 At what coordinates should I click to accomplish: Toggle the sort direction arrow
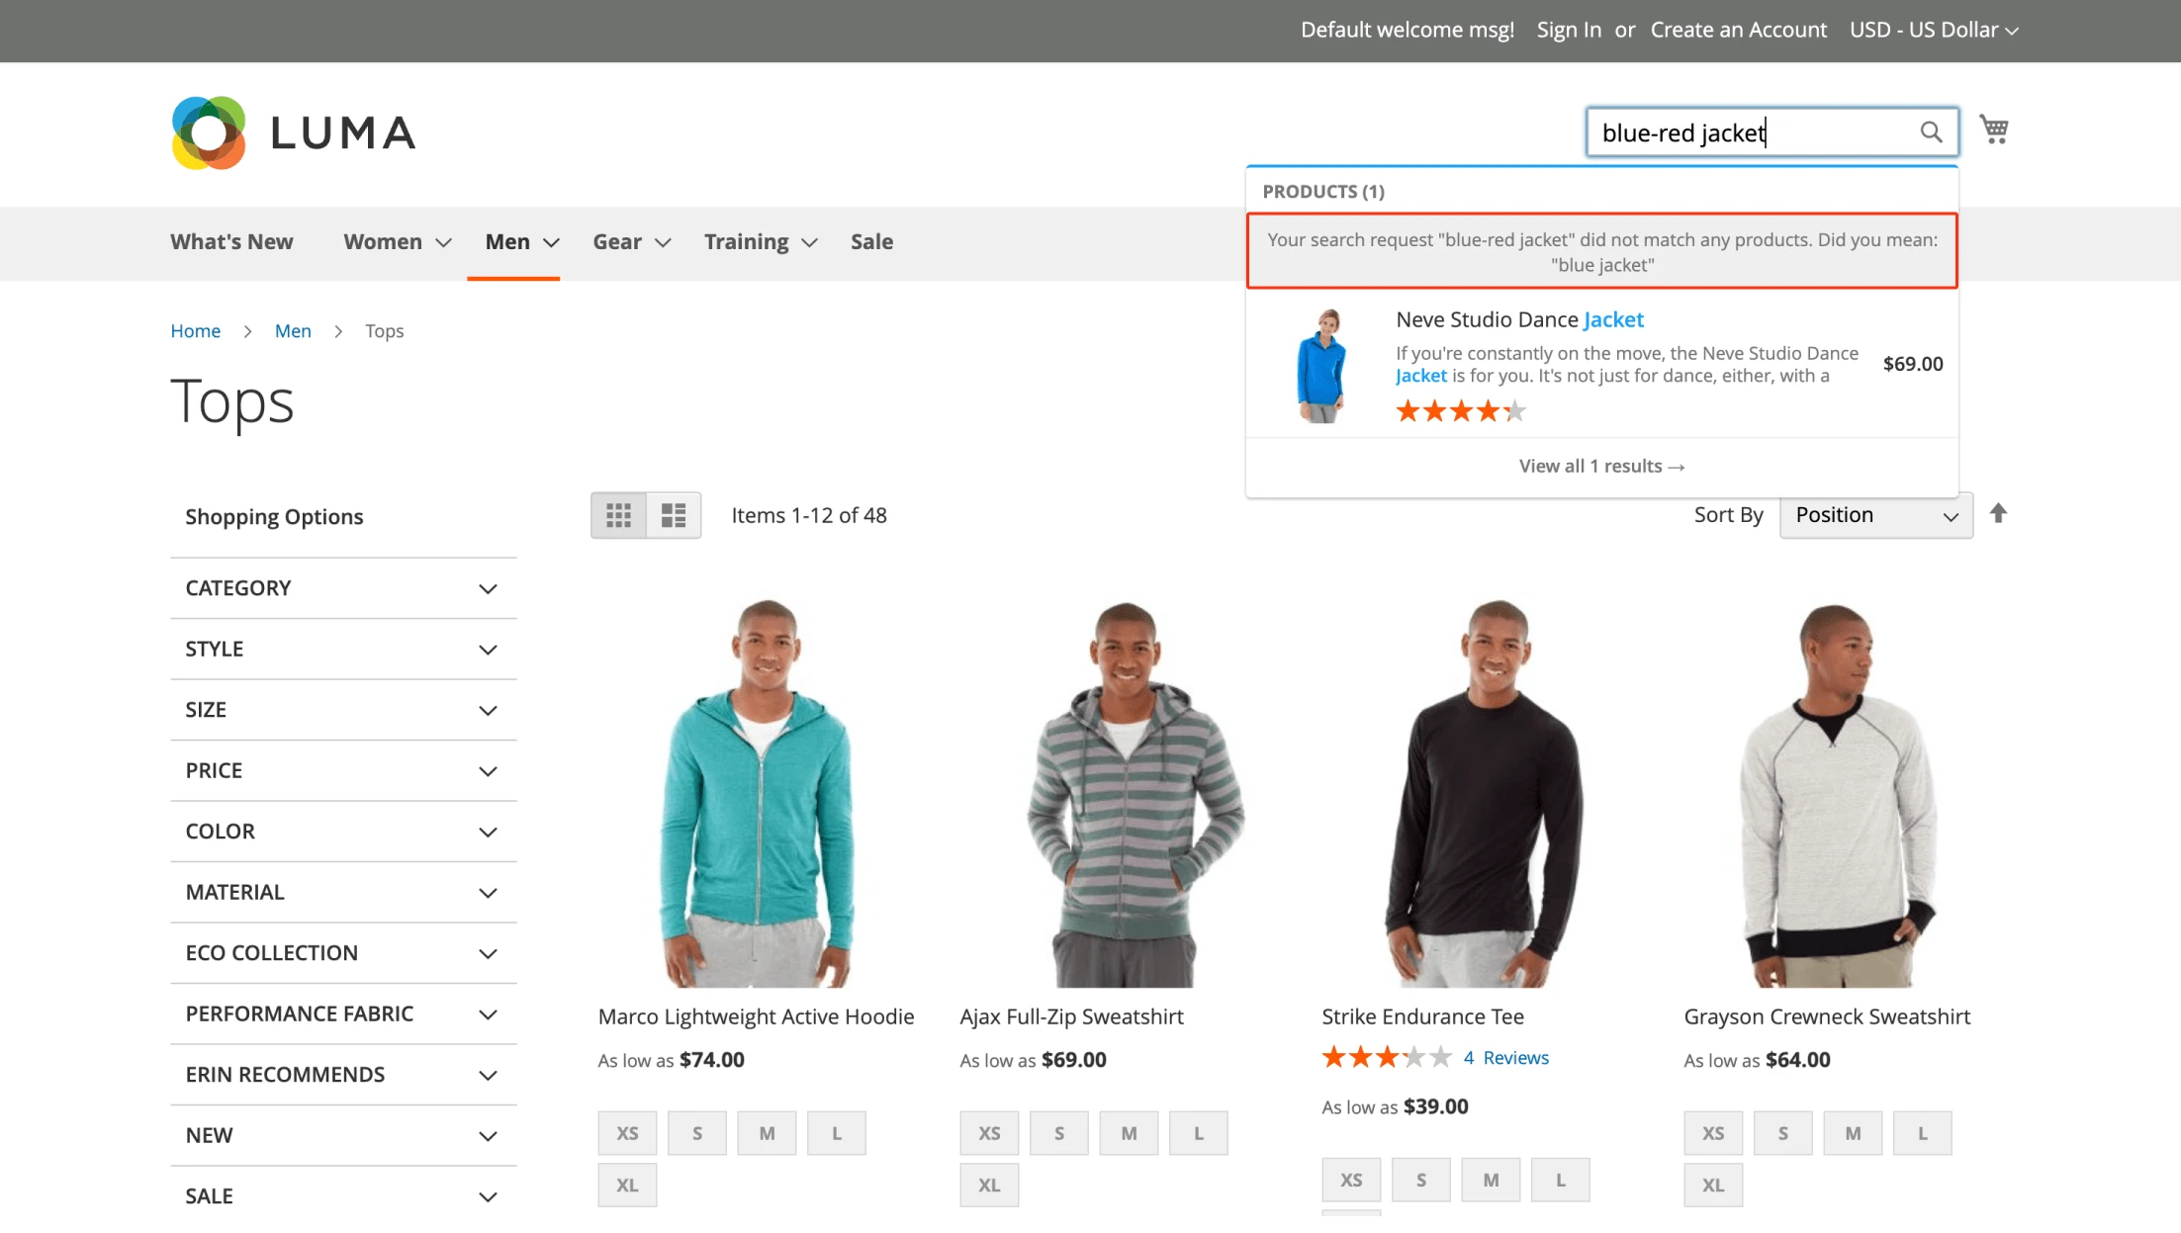[1999, 513]
